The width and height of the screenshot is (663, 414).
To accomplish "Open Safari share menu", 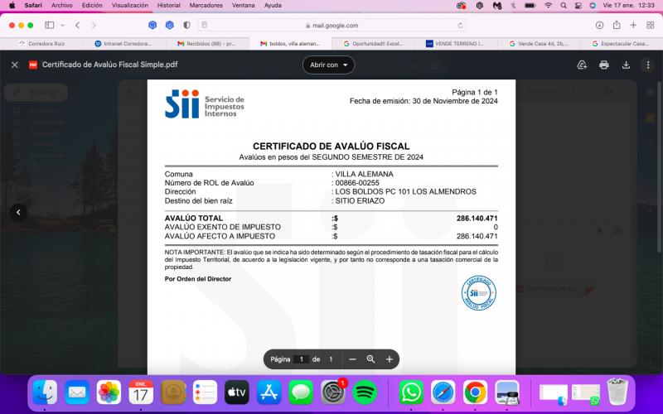I will click(617, 25).
